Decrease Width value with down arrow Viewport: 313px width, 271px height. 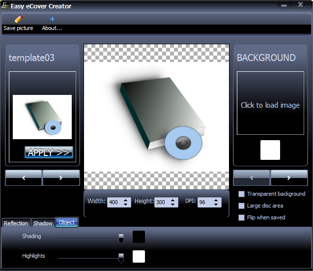pos(126,205)
